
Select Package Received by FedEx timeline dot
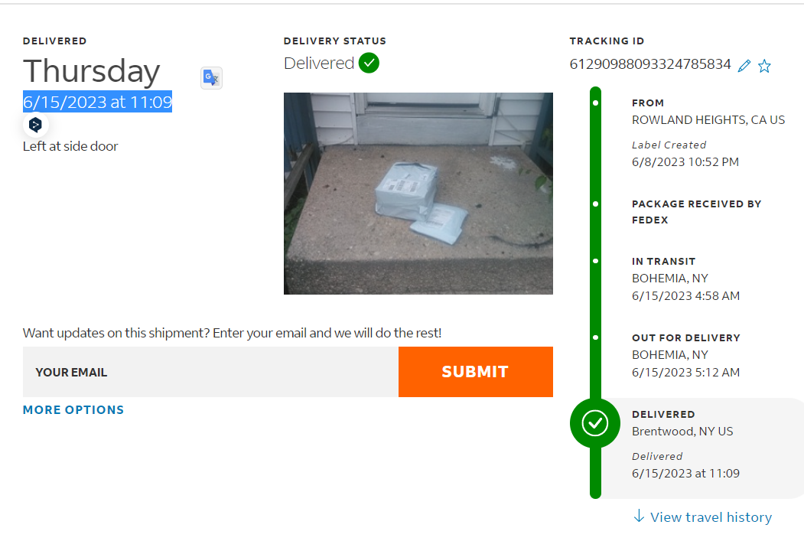pyautogui.click(x=595, y=204)
